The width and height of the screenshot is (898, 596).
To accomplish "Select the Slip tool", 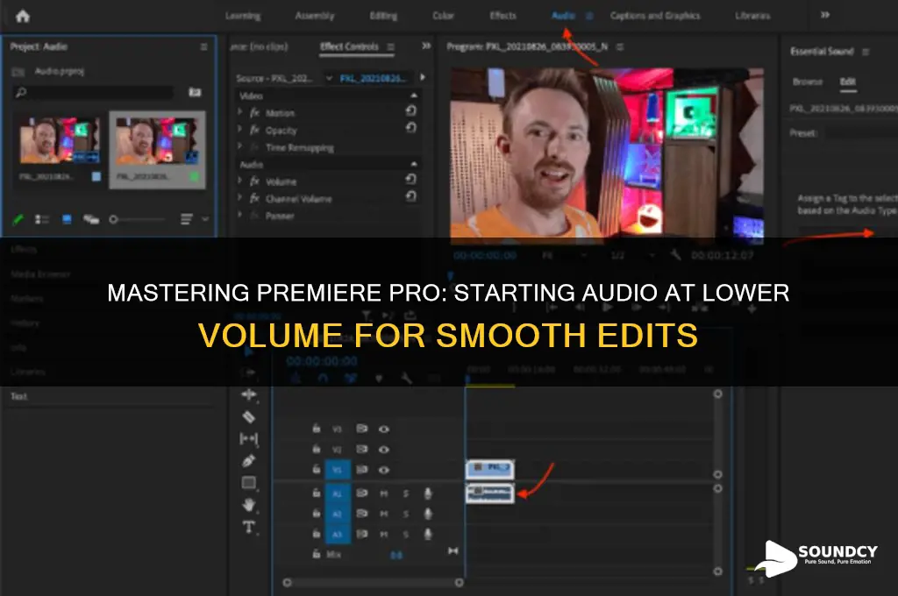I will (x=248, y=438).
